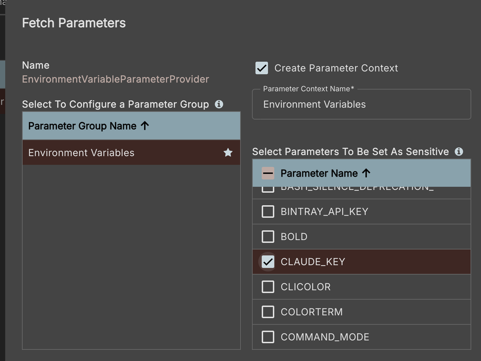The width and height of the screenshot is (481, 361).
Task: Mark BOLD parameter as sensitive
Action: tap(268, 237)
